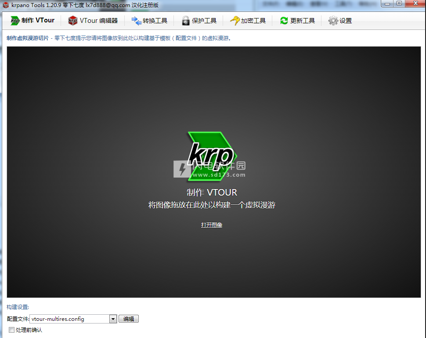Viewport: 426px width, 338px height.
Task: Expand the 配置文件 dropdown arrow
Action: pos(113,319)
